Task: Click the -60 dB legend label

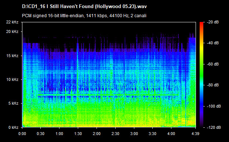Action: [213, 64]
